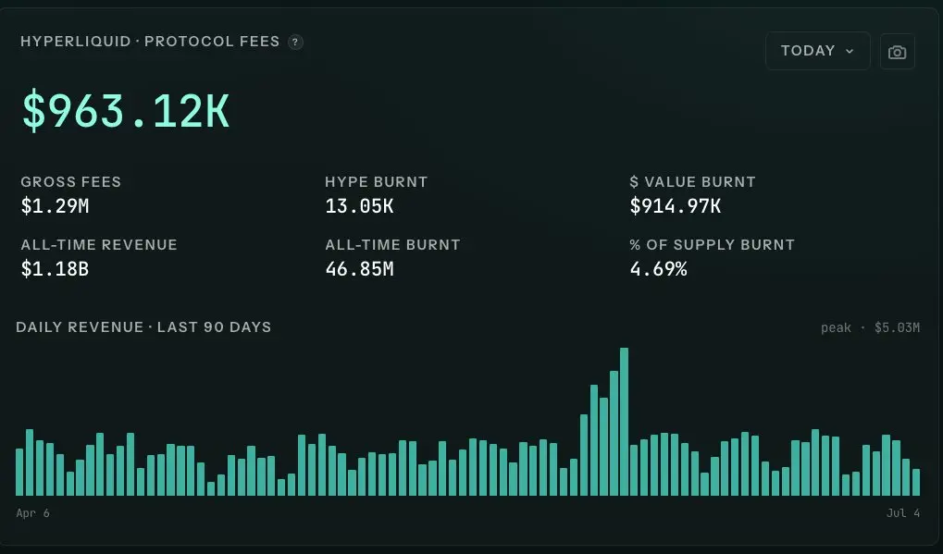Viewport: 943px width, 554px height.
Task: Click the camera screenshot icon
Action: click(x=898, y=52)
